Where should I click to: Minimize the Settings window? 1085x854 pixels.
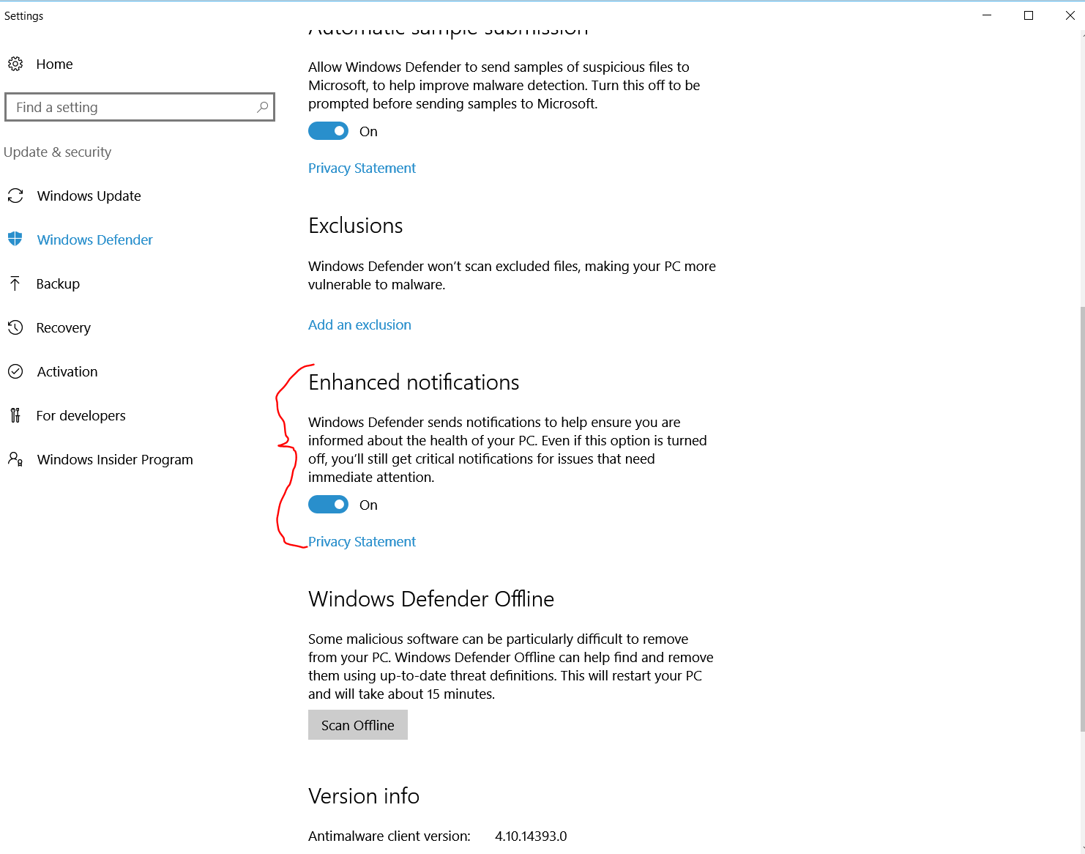[x=987, y=15]
